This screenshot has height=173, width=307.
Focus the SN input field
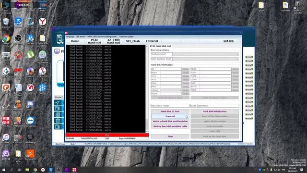171,69
